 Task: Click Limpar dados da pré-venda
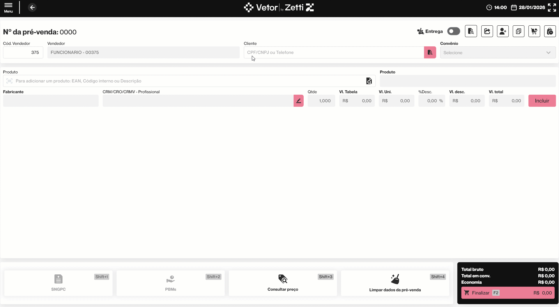395,283
